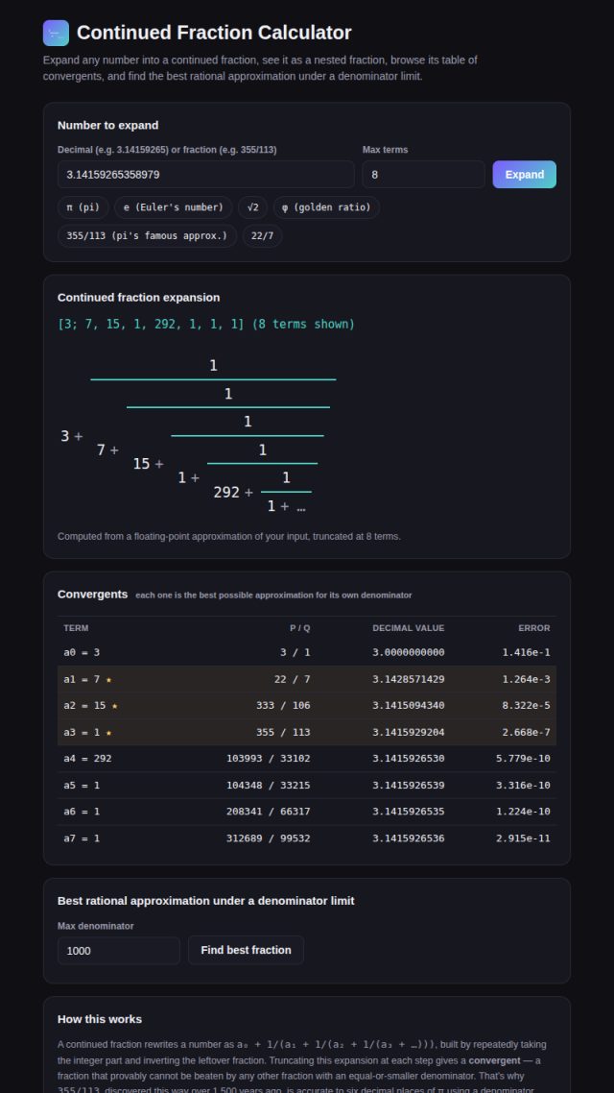Click the star icon in a2 row
The width and height of the screenshot is (614, 1093).
coord(115,706)
